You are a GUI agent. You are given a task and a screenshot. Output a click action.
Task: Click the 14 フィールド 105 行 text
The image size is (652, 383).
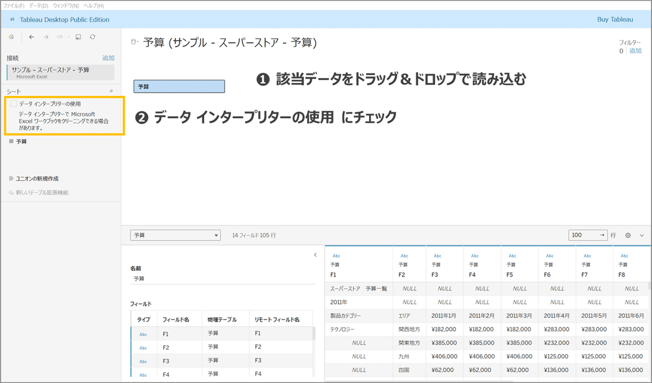click(x=254, y=235)
